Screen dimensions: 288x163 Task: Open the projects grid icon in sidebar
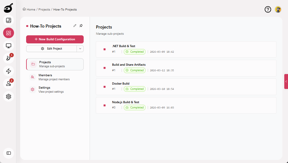[8, 33]
